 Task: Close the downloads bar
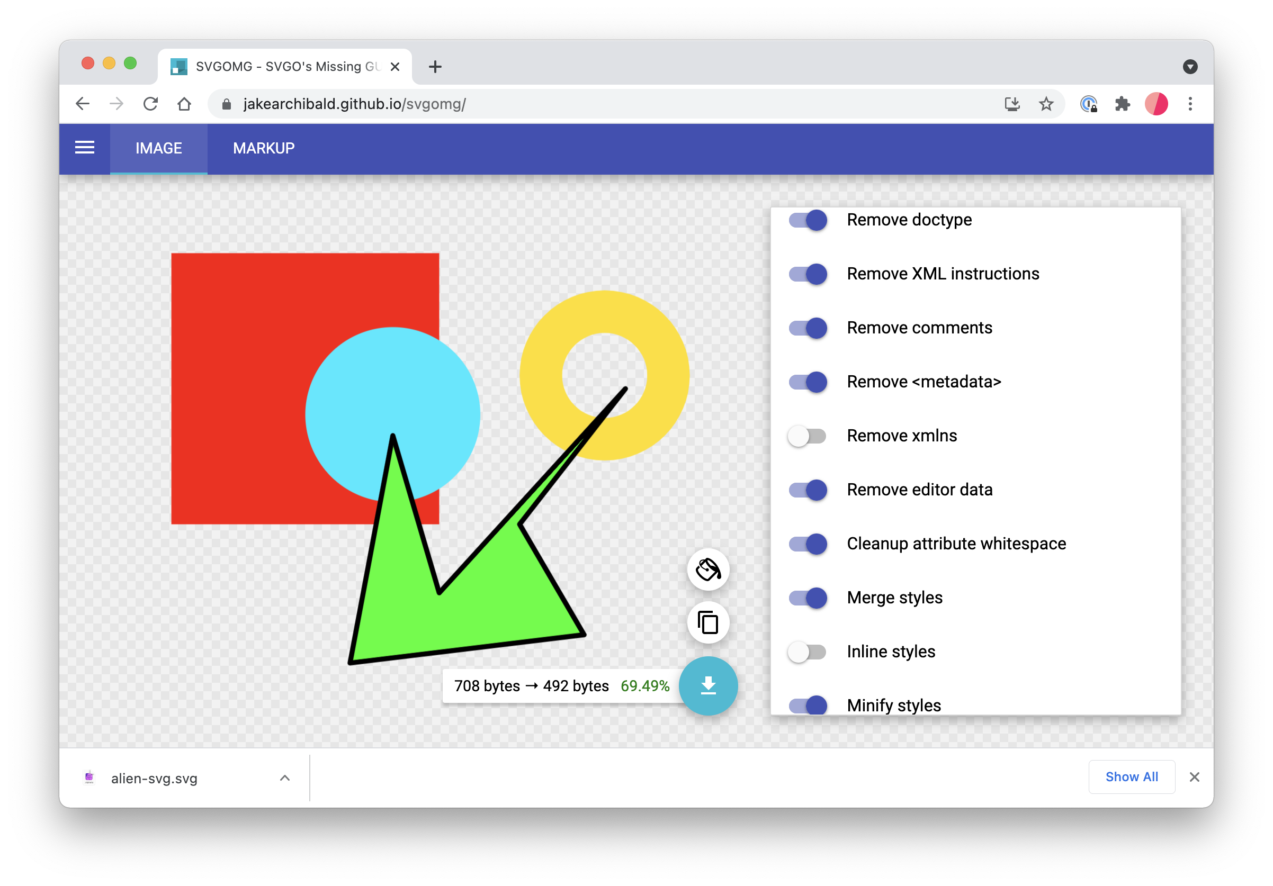[x=1194, y=777]
